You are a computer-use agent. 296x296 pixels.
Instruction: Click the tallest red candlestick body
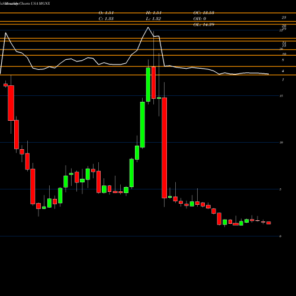click(165, 148)
